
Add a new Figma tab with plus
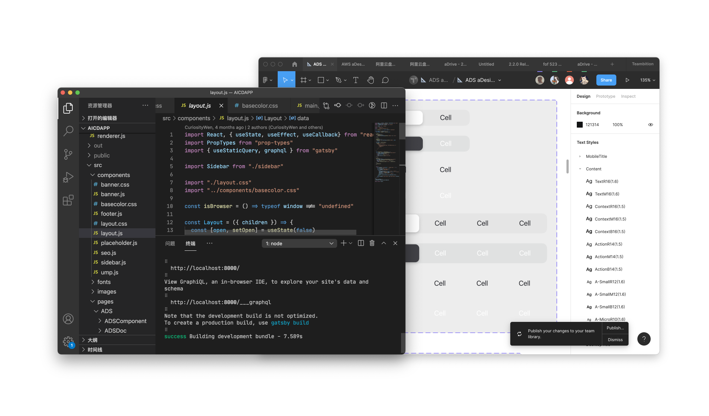tap(612, 64)
